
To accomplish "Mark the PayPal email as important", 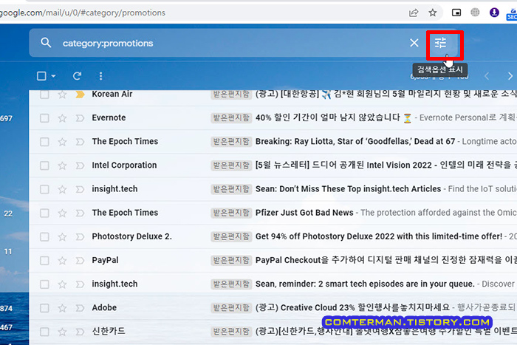I will click(80, 261).
